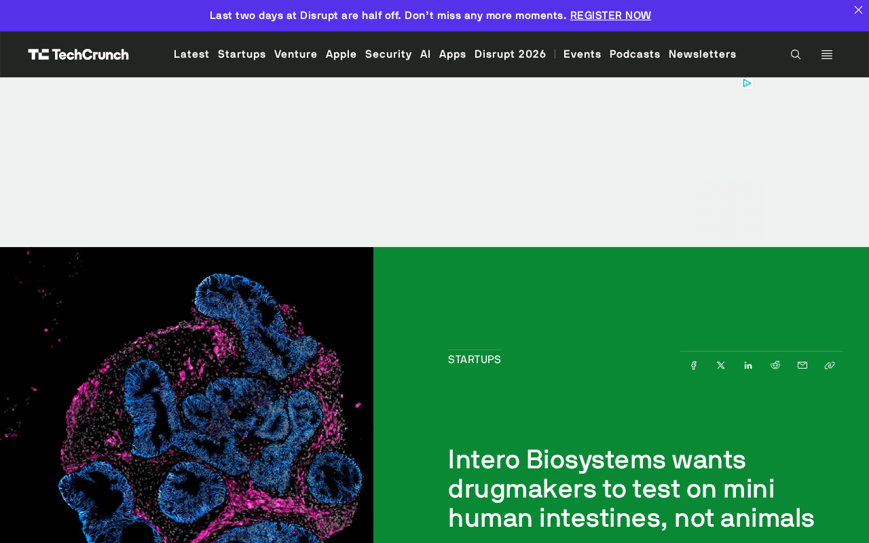Open the Events nav item

pyautogui.click(x=583, y=54)
